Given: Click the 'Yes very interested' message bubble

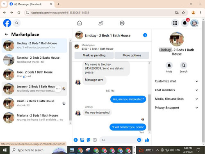Looking at the screenshot, I should point(97,113).
